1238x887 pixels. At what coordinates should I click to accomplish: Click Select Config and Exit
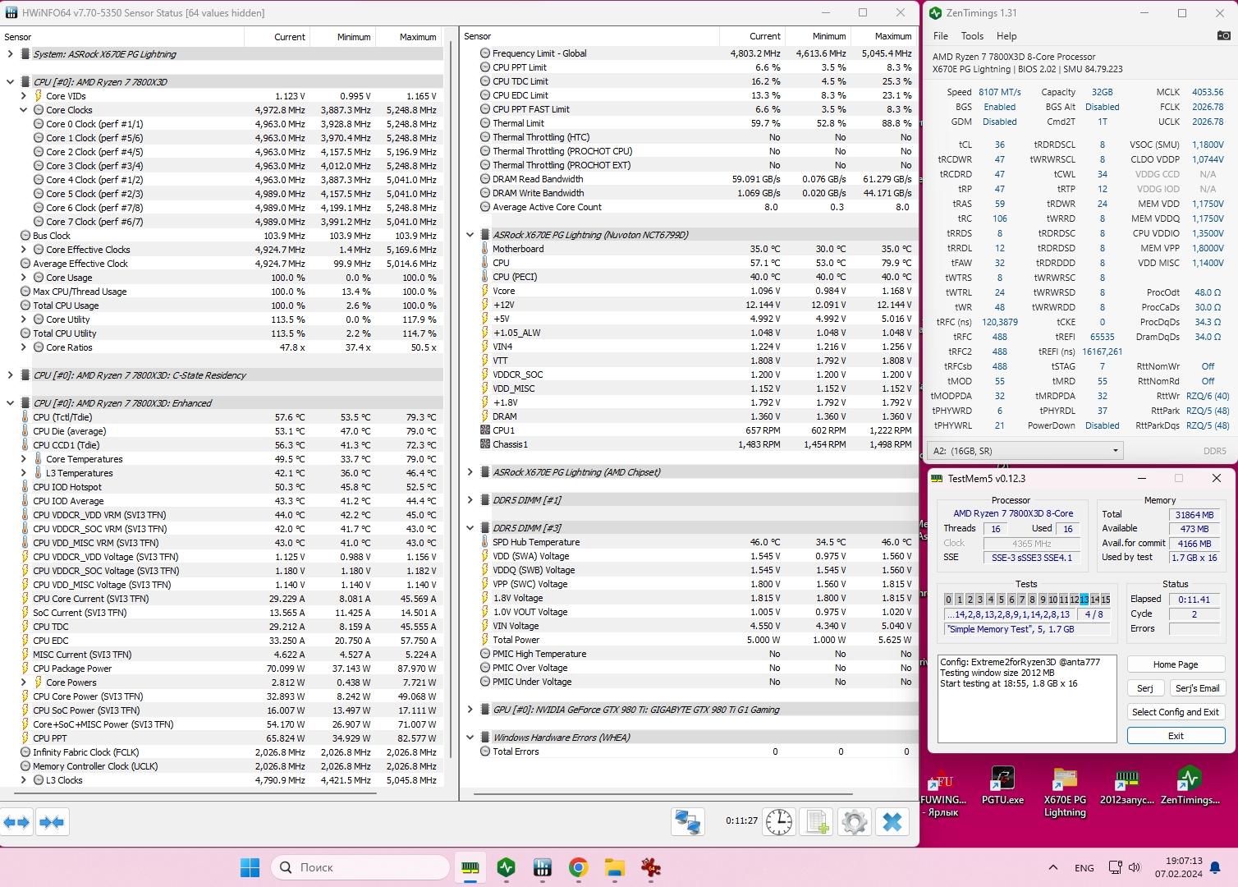pyautogui.click(x=1176, y=712)
